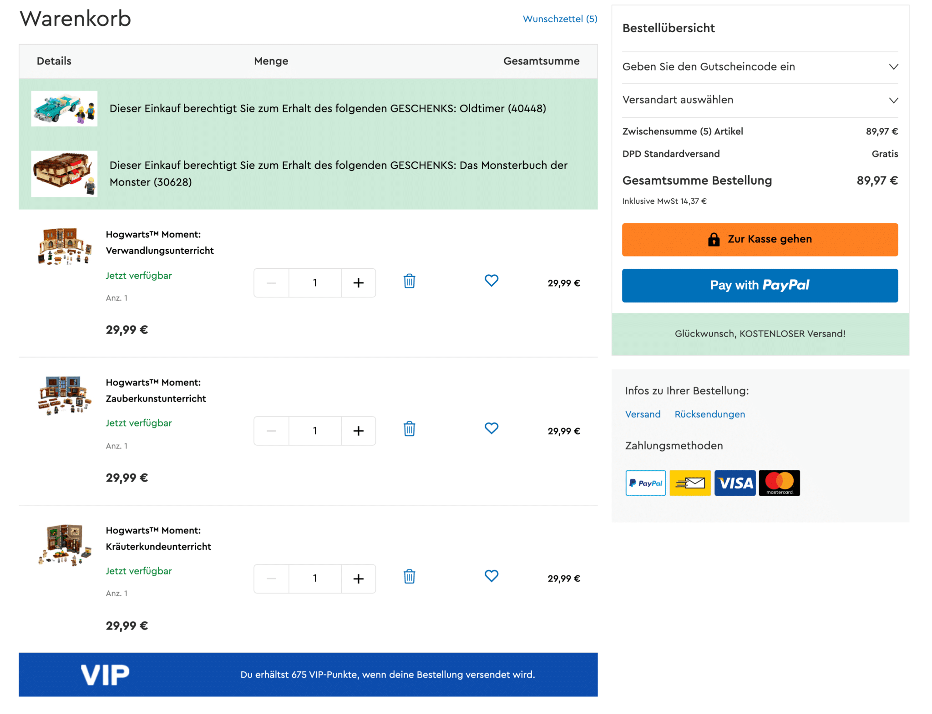Decrease quantity of Verwandlungsunterricht
This screenshot has height=714, width=932.
271,283
